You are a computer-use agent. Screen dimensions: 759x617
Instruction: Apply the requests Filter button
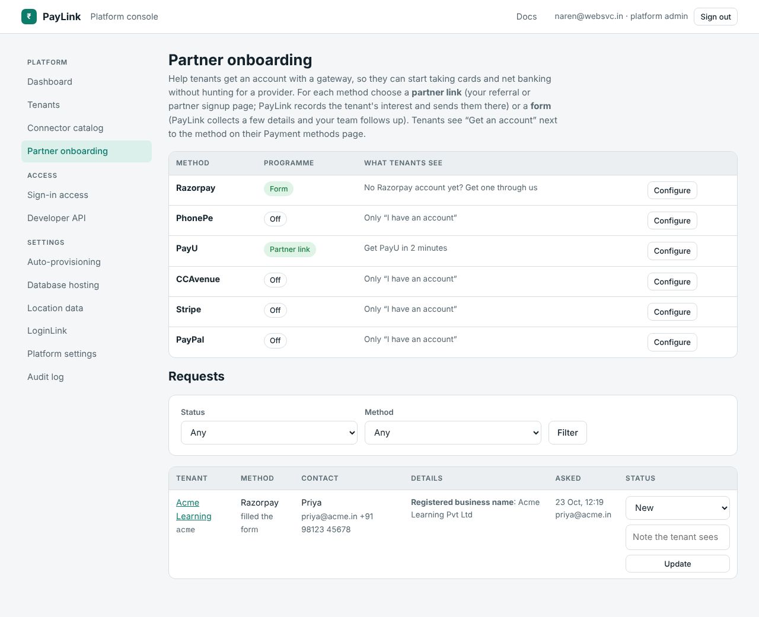[x=567, y=433]
